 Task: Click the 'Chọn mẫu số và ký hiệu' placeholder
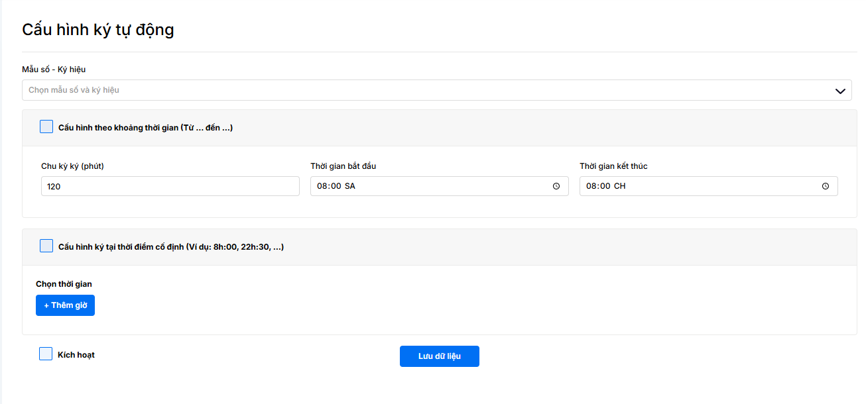point(74,90)
